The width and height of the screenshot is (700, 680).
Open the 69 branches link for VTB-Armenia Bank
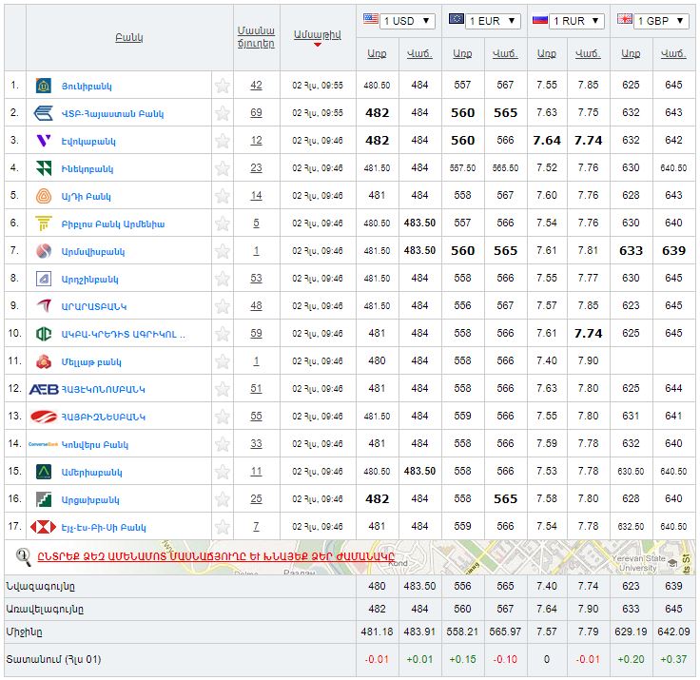pos(256,113)
